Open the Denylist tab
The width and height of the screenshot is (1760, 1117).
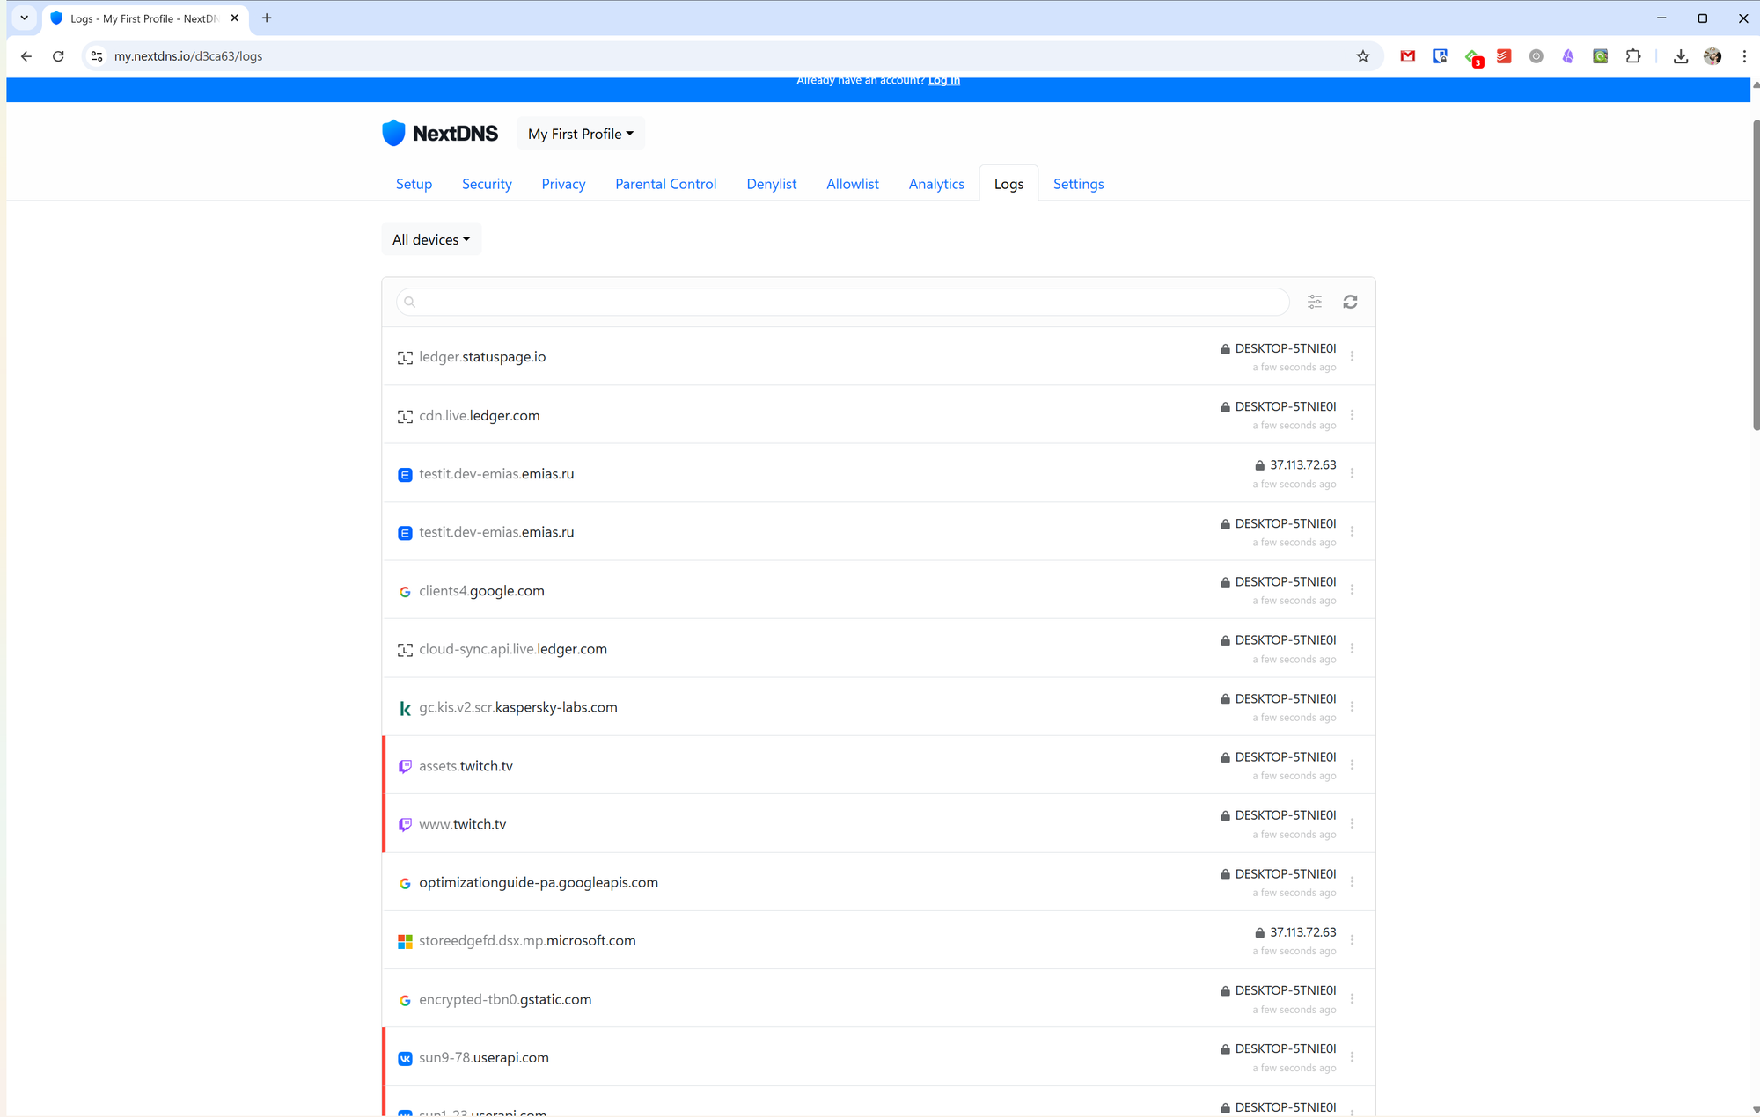tap(771, 184)
